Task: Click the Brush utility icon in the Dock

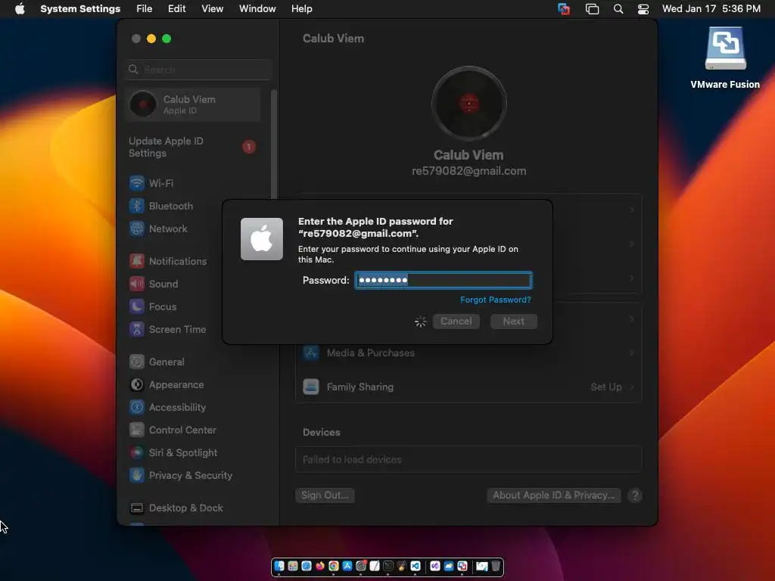Action: coord(401,566)
